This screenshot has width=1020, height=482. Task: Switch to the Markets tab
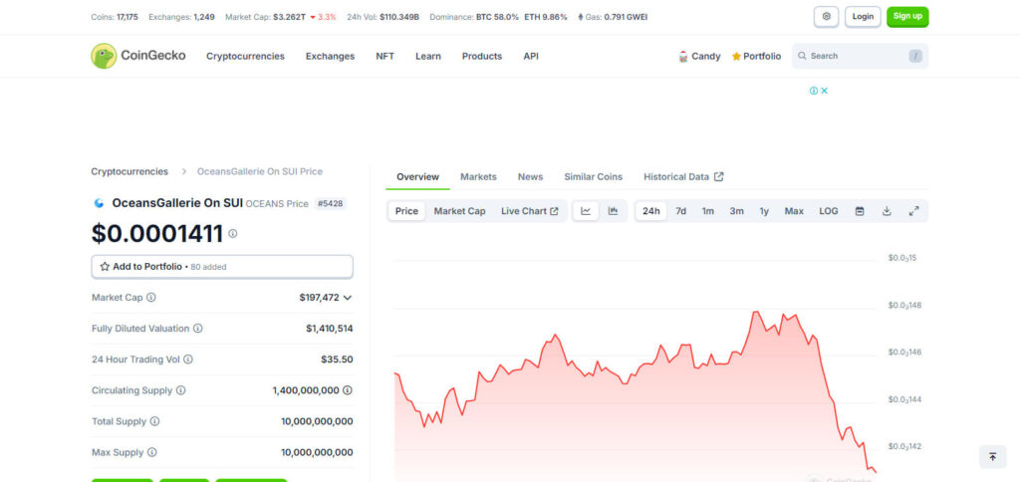(x=478, y=177)
